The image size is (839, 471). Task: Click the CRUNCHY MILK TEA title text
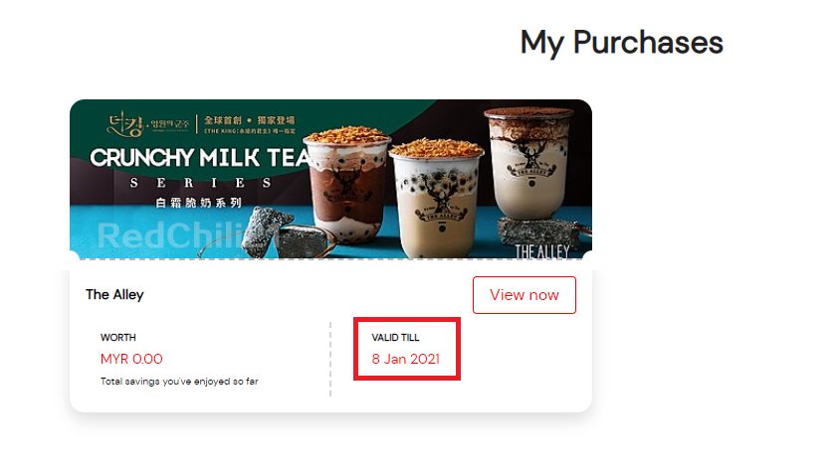pos(200,158)
